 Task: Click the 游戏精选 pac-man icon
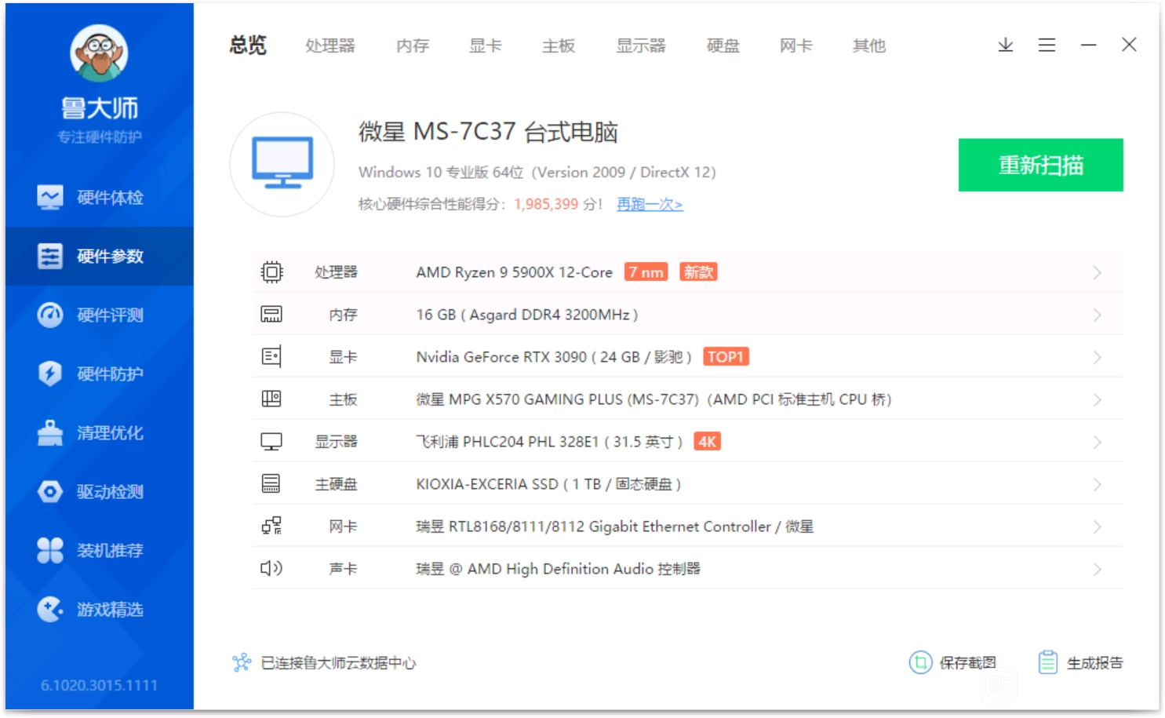click(x=50, y=610)
